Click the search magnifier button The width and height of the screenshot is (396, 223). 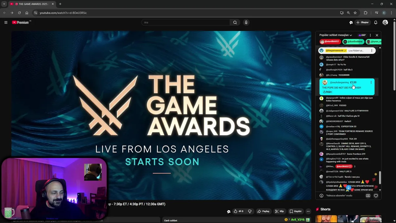pos(235,22)
